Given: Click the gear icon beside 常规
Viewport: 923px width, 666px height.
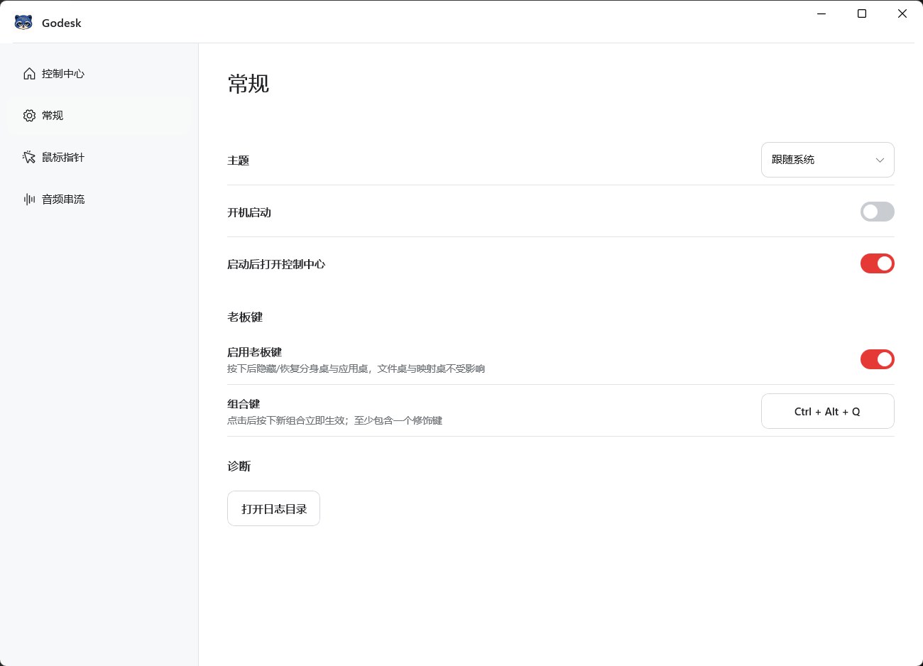Looking at the screenshot, I should 29,116.
